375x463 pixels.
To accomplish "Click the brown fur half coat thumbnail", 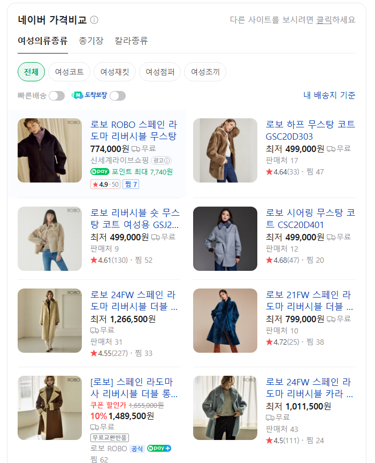I will pyautogui.click(x=225, y=150).
